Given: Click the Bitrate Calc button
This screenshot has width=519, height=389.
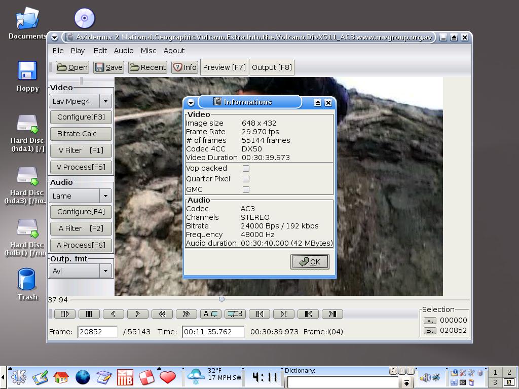Looking at the screenshot, I should coord(81,134).
